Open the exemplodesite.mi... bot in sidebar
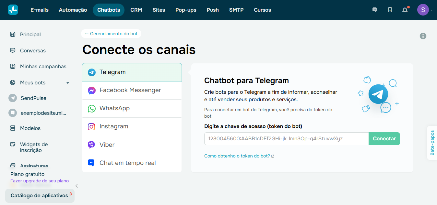Image resolution: width=437 pixels, height=205 pixels. [43, 113]
